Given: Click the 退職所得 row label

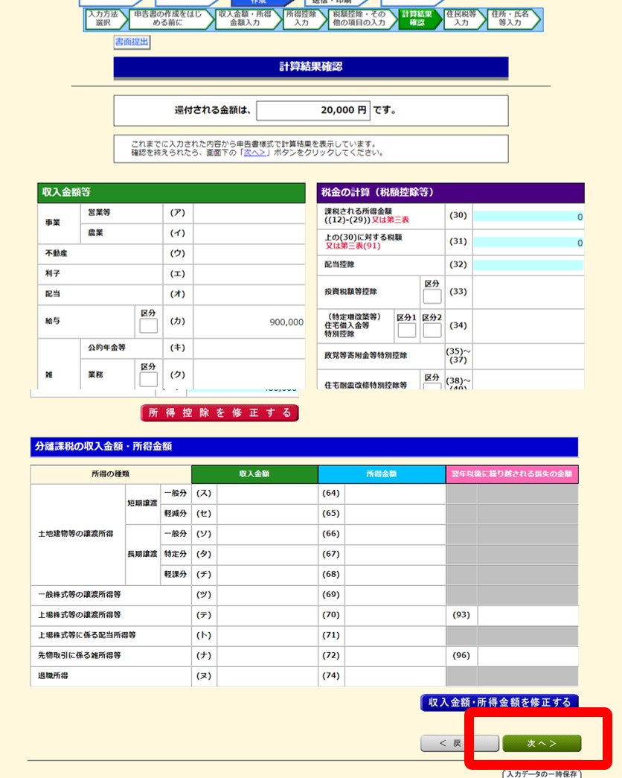Looking at the screenshot, I should click(53, 676).
